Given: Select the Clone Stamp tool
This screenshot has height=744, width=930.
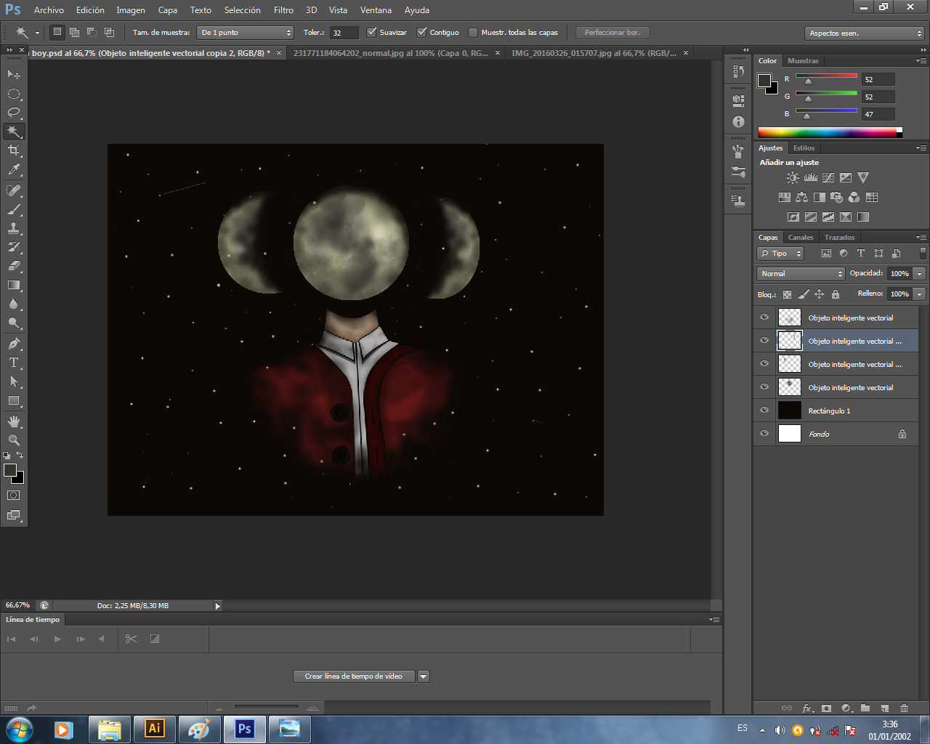Looking at the screenshot, I should (x=14, y=228).
